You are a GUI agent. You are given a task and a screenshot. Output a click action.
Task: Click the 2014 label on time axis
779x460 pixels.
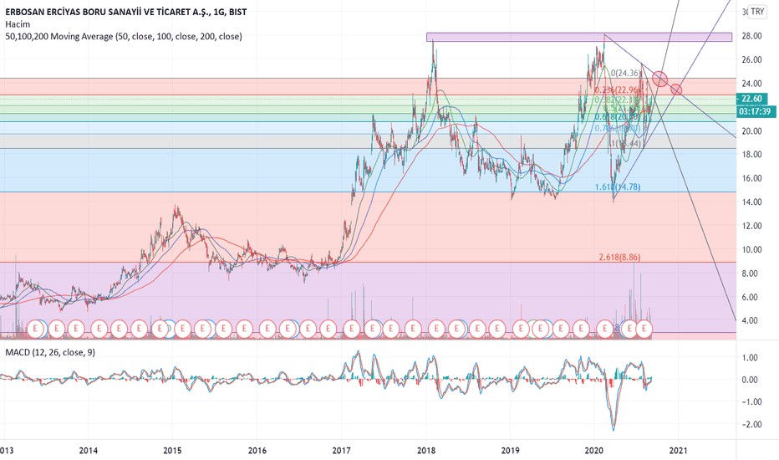(x=88, y=451)
